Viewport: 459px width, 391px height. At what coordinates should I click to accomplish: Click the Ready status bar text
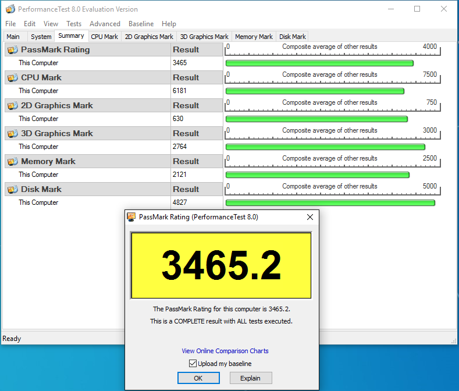12,339
